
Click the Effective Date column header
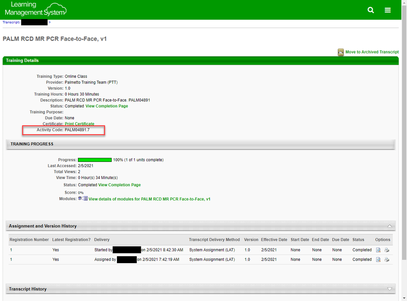274,240
